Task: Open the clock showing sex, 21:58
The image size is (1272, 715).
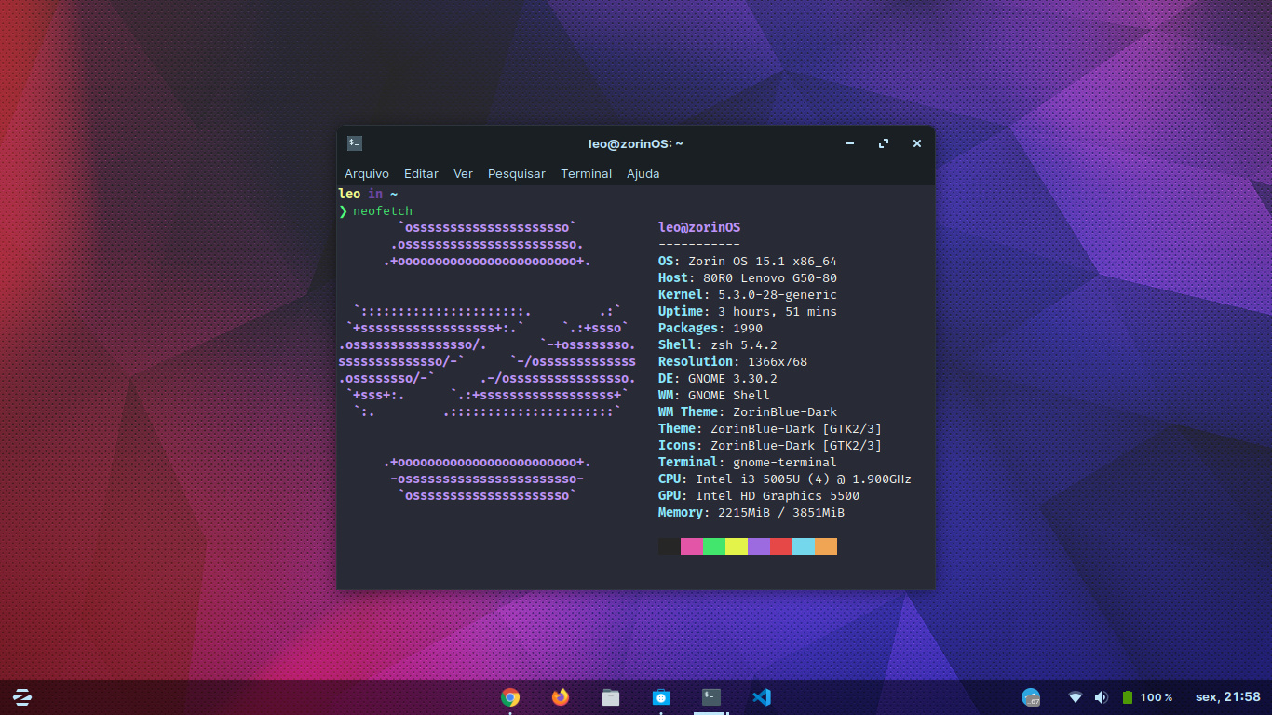Action: pos(1227,696)
